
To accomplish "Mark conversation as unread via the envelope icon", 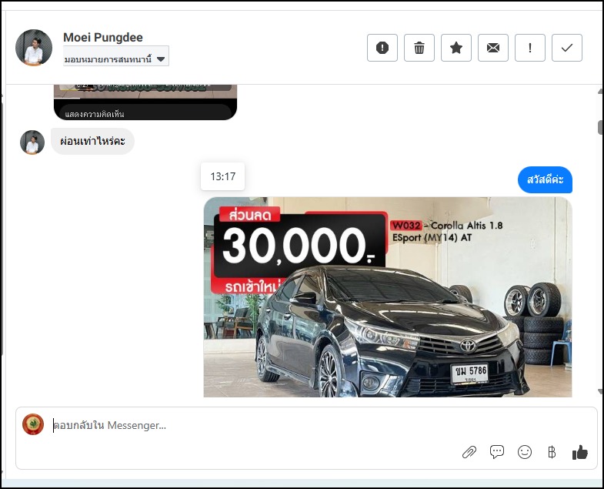I will (x=493, y=48).
